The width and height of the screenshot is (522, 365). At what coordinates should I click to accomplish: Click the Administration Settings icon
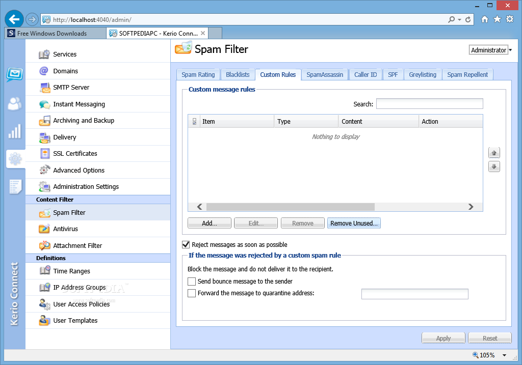[44, 187]
